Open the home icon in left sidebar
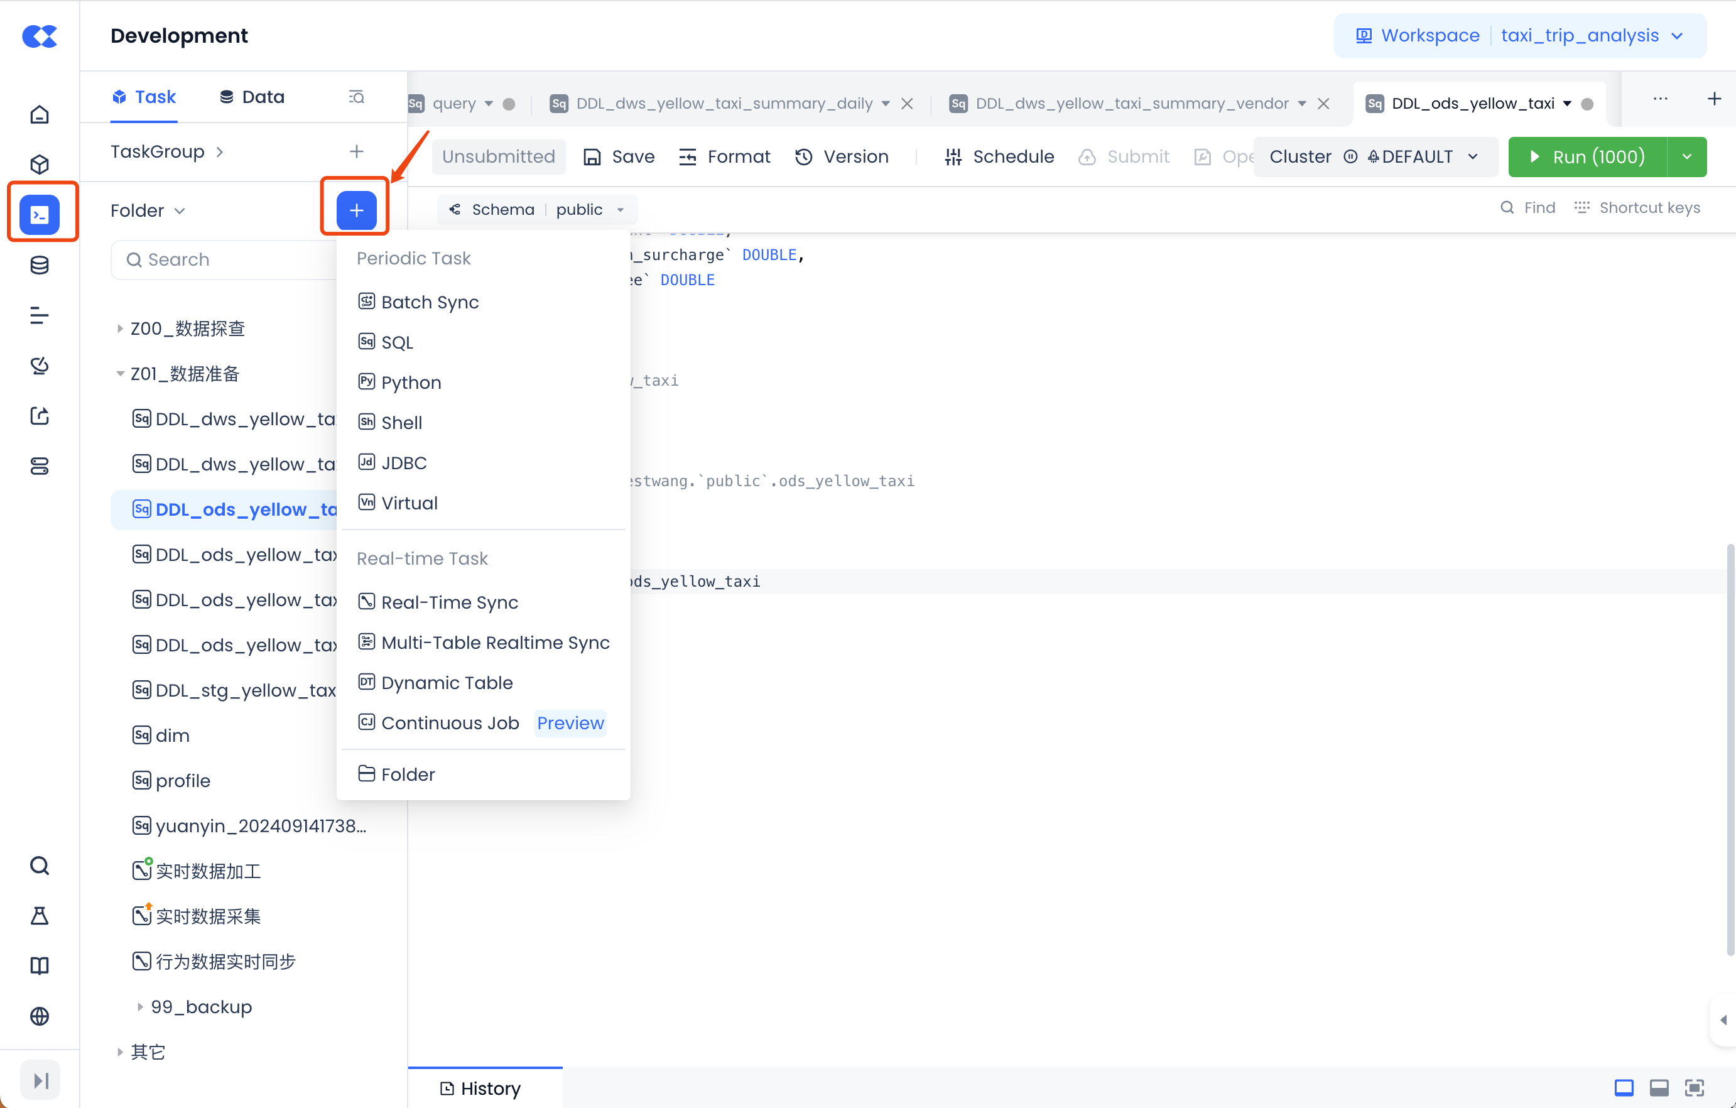1736x1108 pixels. (x=40, y=114)
